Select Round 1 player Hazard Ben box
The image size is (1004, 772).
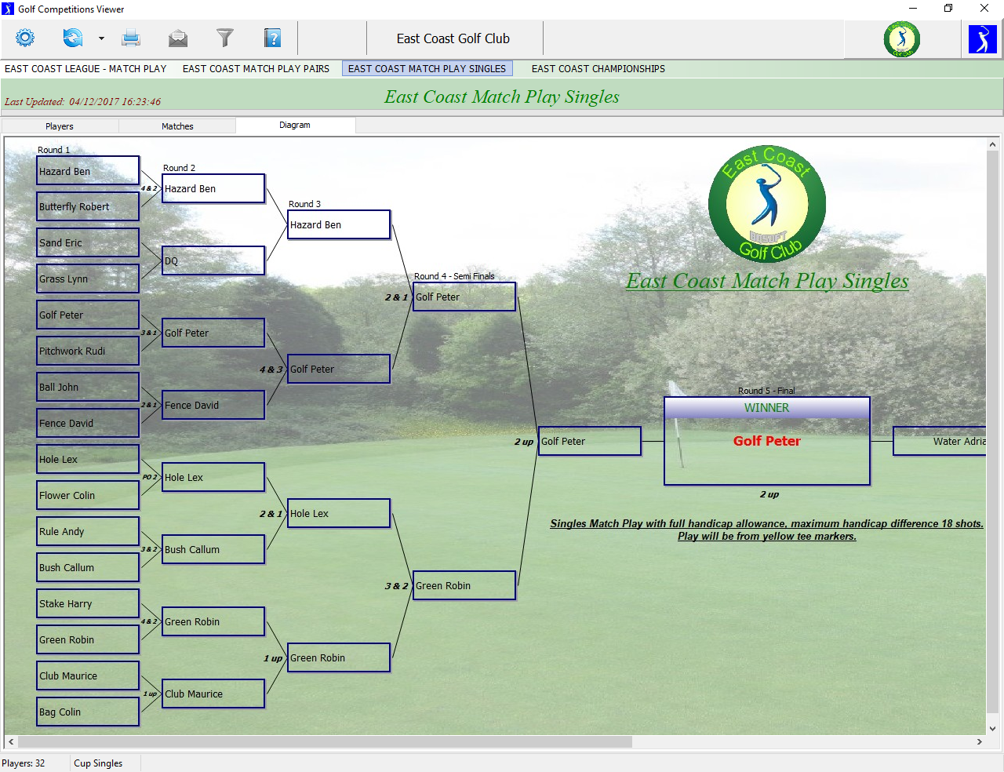click(88, 171)
